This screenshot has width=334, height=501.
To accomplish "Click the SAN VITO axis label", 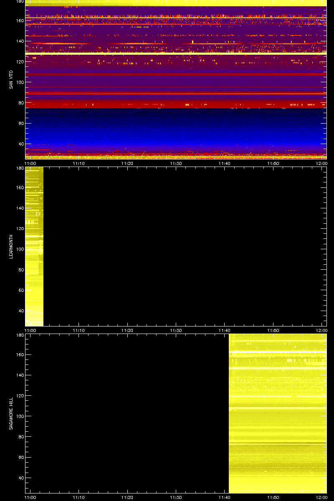I will (x=10, y=79).
